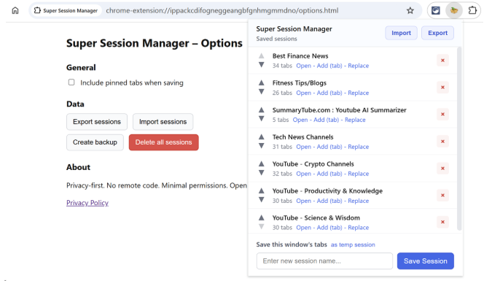Open the browser extensions puzzle icon
Viewport: 492px width, 281px height.
coord(472,10)
